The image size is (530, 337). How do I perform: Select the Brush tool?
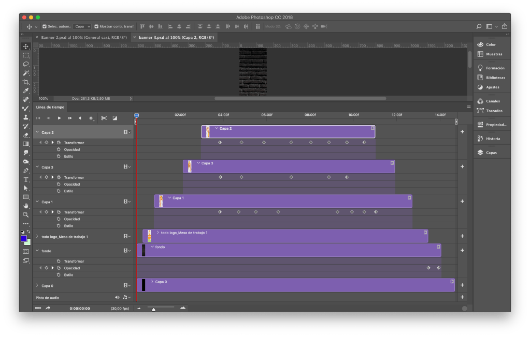point(26,109)
